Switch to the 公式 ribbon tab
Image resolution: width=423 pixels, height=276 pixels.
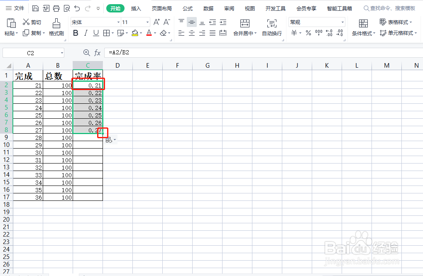[187, 7]
